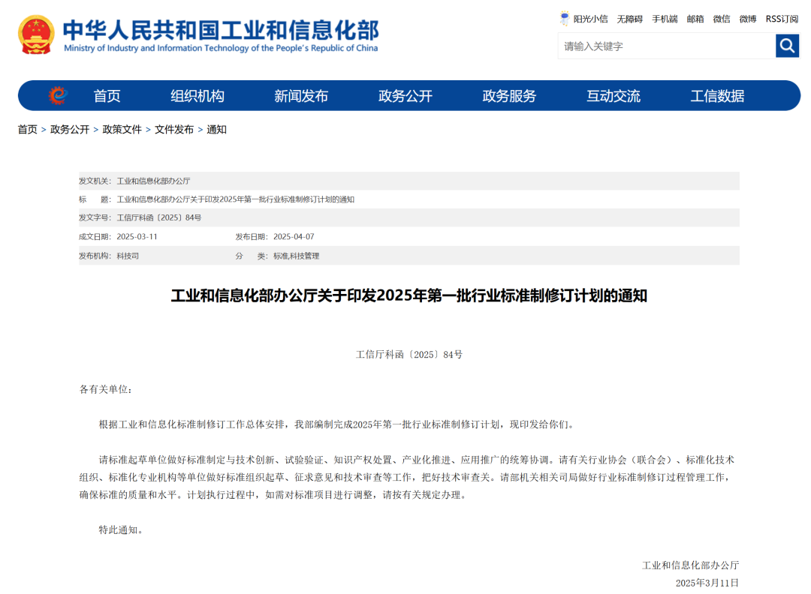The image size is (811, 594).
Task: Open the 组织机构 navigation menu
Action: pyautogui.click(x=197, y=96)
